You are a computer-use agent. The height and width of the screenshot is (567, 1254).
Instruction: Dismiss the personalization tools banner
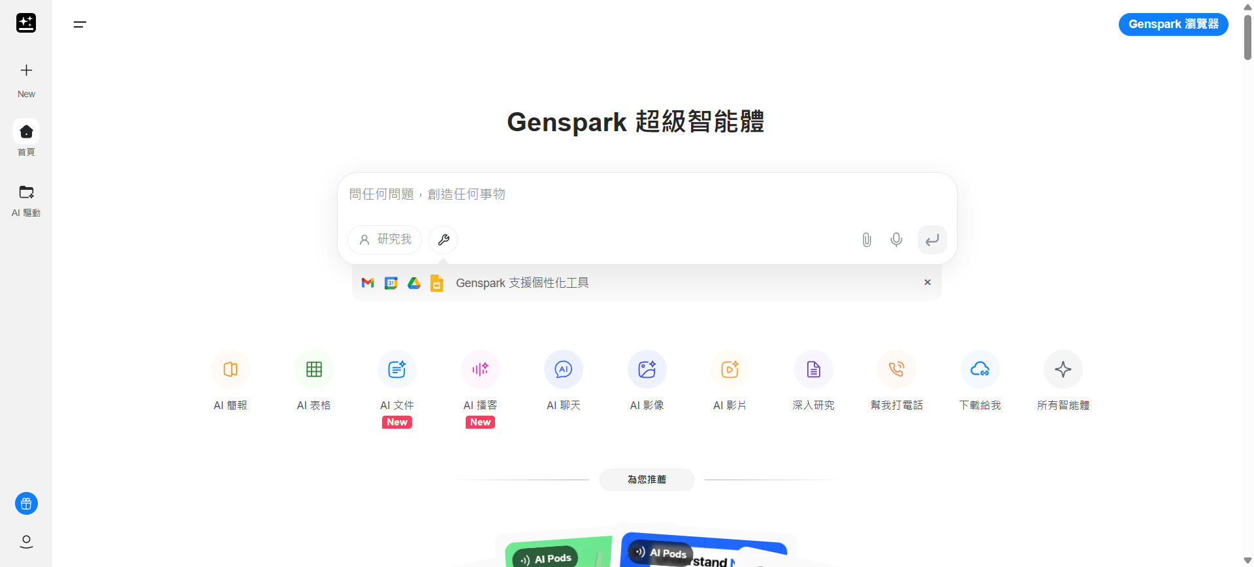click(927, 282)
